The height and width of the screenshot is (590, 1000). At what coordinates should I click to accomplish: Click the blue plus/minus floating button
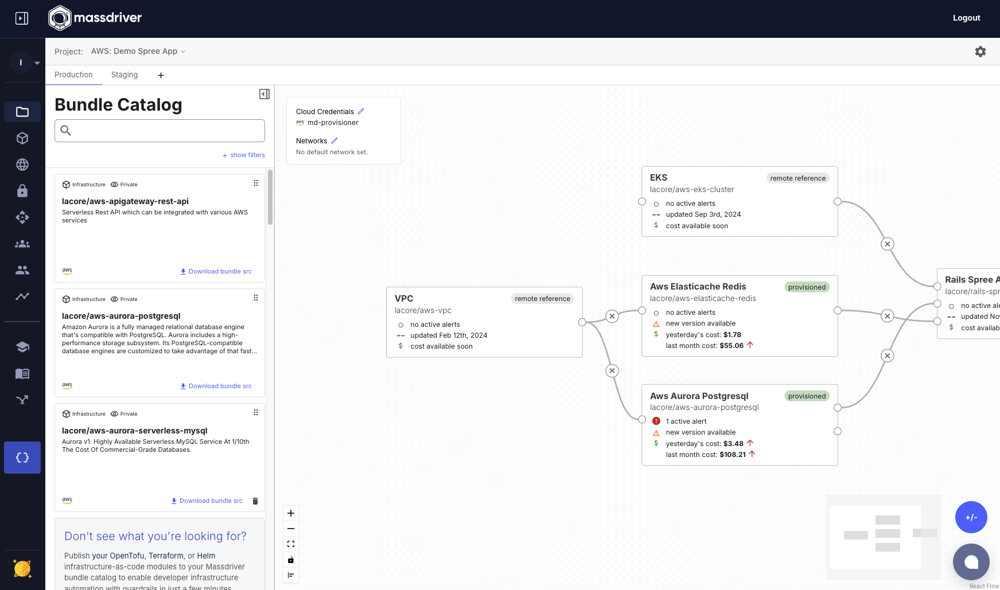971,517
